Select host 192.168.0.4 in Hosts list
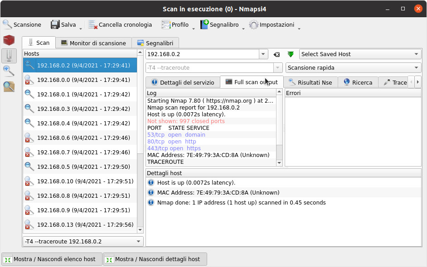 coord(80,123)
